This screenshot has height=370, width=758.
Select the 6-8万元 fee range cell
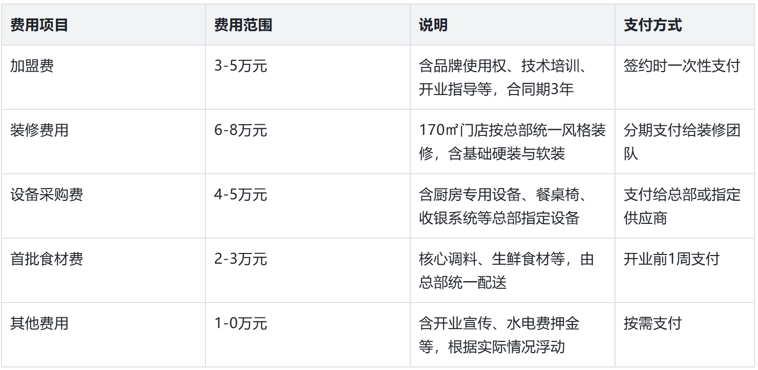point(241,131)
